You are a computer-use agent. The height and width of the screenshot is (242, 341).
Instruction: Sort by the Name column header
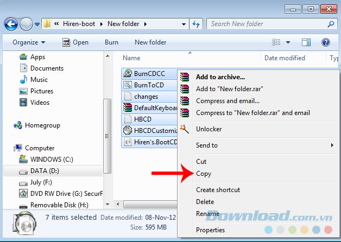pyautogui.click(x=131, y=58)
